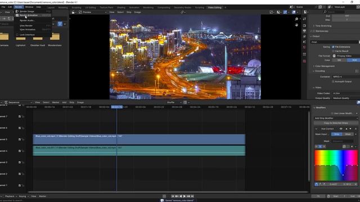Open the Output Quality dropdown
This screenshot has width=360, height=202.
pos(346,98)
